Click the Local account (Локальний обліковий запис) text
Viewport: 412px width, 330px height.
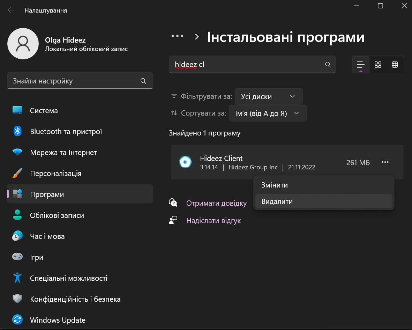click(x=86, y=49)
